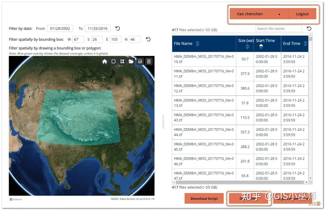Click the Search file names box
Image resolution: width=325 pixels, height=210 pixels.
[279, 29]
